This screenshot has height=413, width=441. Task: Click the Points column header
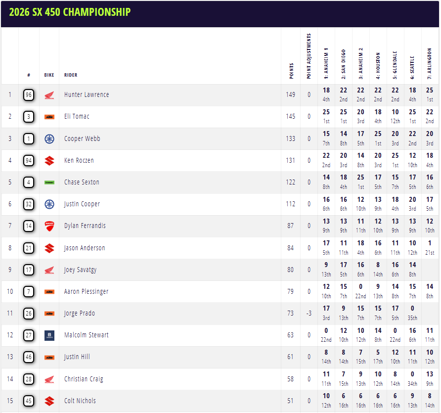(x=291, y=70)
